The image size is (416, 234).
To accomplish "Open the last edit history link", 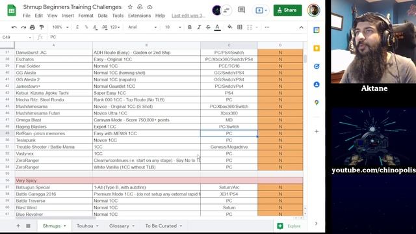I will click(x=188, y=16).
